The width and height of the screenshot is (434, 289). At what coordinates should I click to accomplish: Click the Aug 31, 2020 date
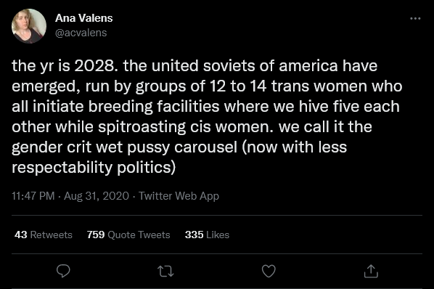tap(97, 196)
